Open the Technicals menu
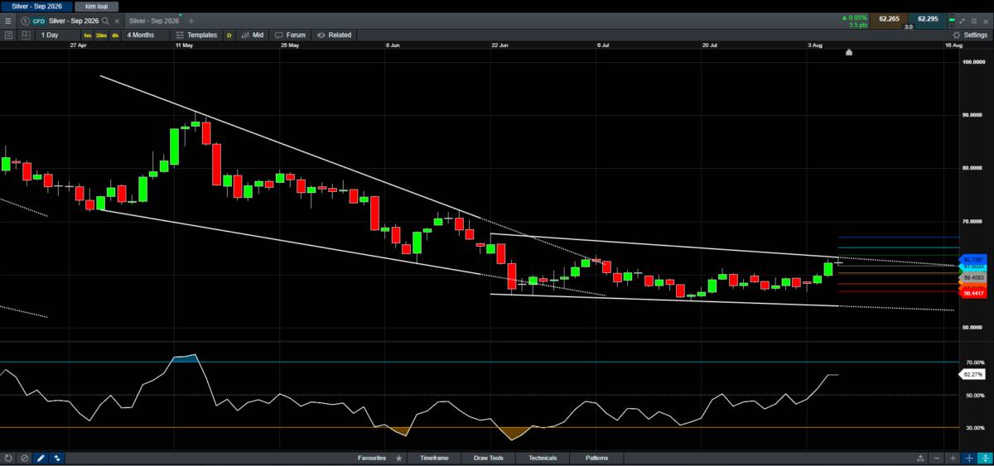 point(543,458)
